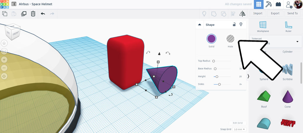Click the Edit Grid button
This screenshot has width=303, height=133.
tap(238, 123)
